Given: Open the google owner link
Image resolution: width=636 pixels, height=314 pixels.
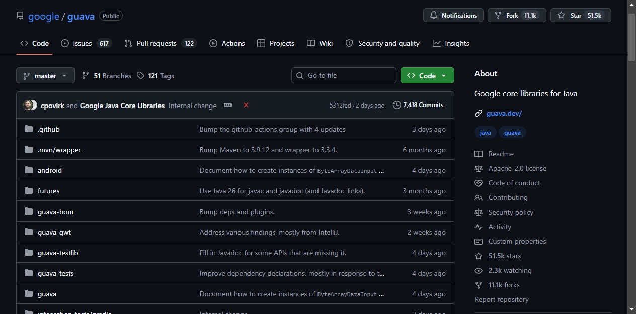Looking at the screenshot, I should 44,16.
